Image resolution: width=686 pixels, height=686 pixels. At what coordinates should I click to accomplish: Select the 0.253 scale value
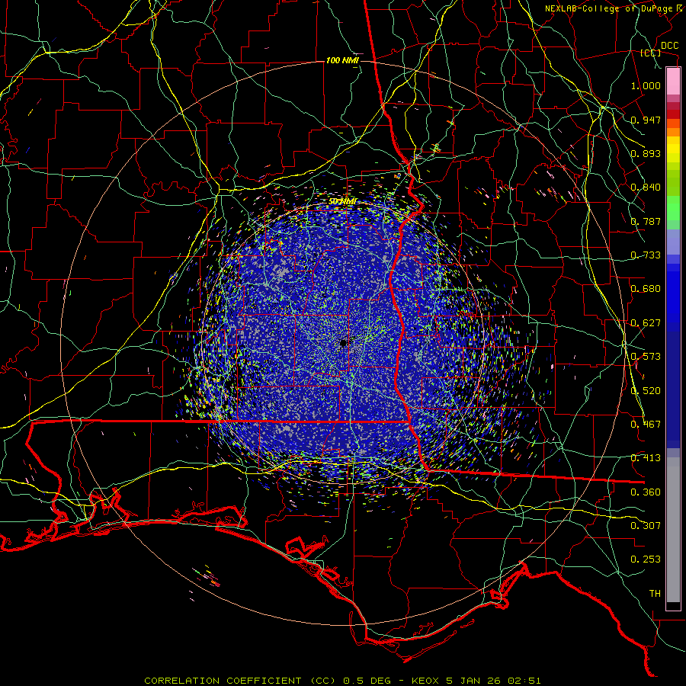coord(646,559)
